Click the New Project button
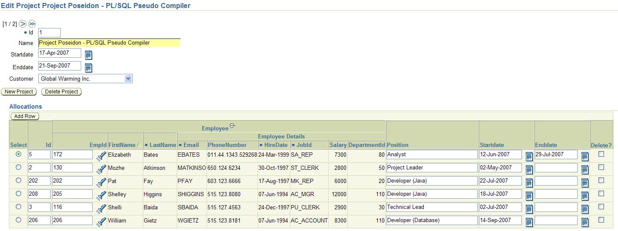Image resolution: width=618 pixels, height=231 pixels. (19, 92)
